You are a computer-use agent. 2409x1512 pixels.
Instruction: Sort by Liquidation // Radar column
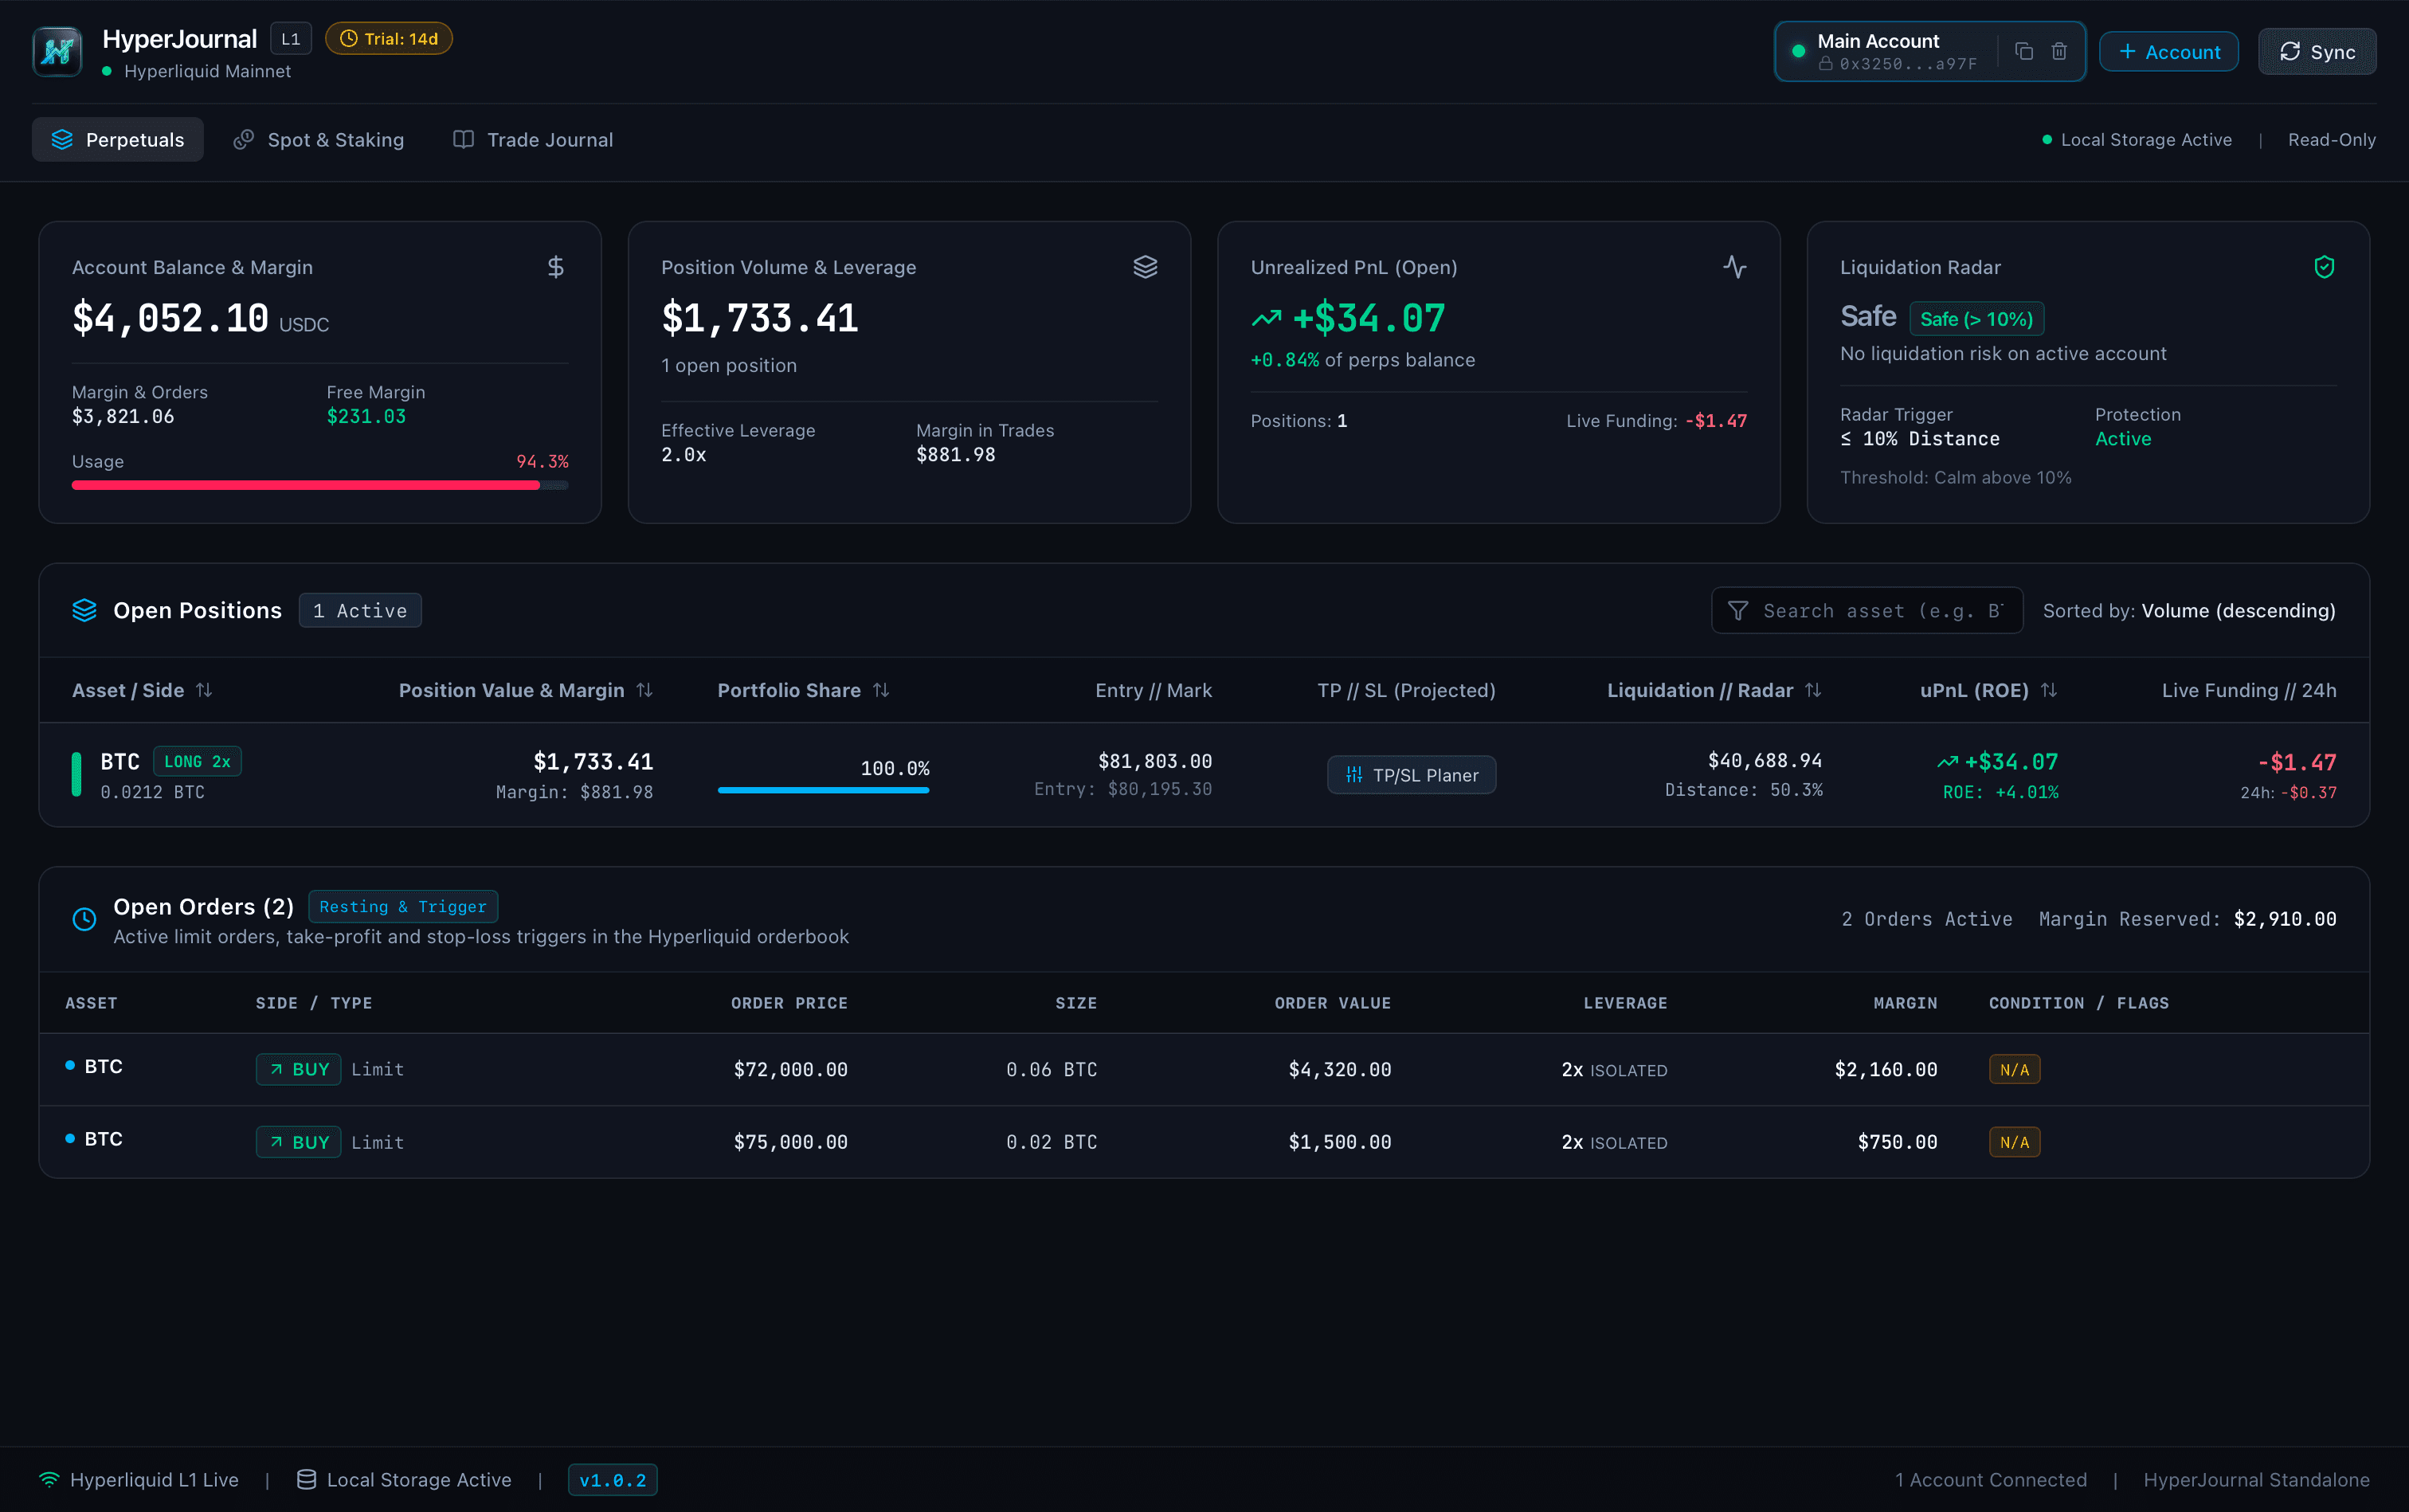tap(1714, 690)
